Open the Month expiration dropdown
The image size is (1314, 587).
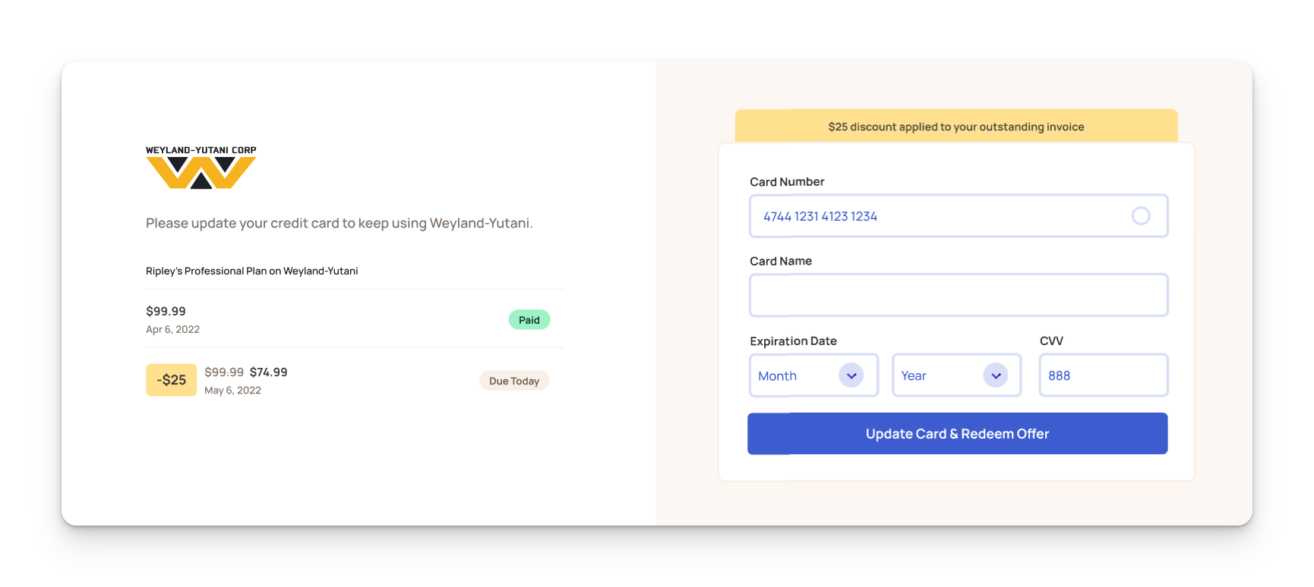coord(813,375)
